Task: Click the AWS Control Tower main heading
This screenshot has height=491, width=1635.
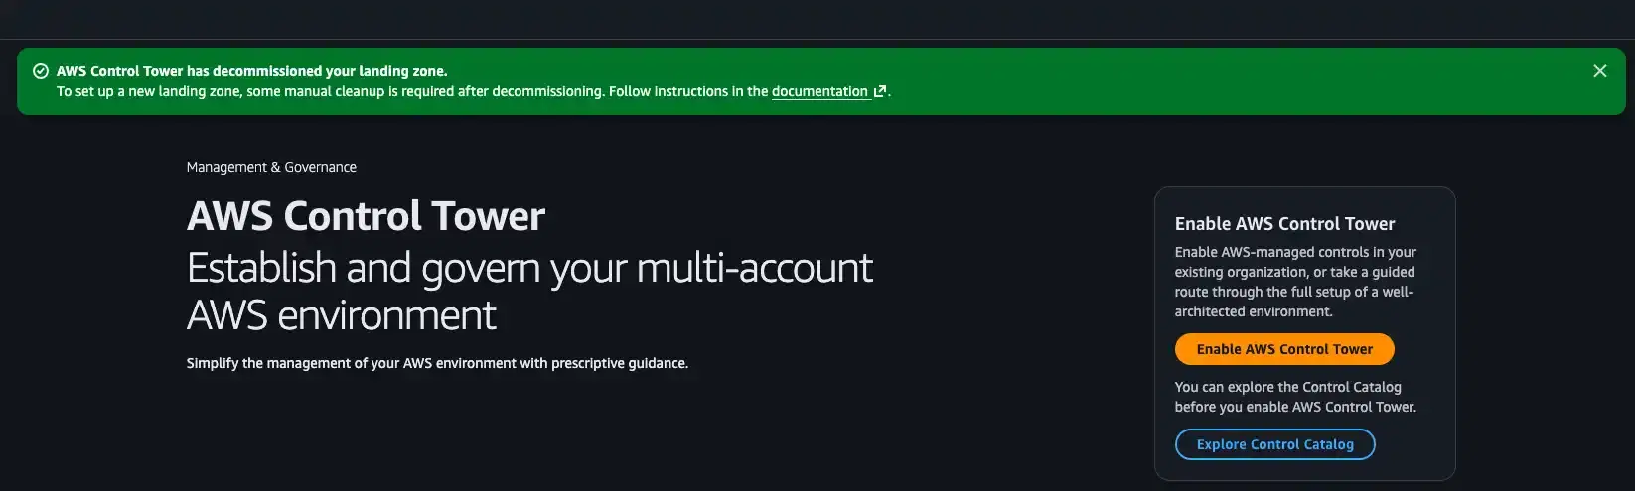Action: point(366,216)
